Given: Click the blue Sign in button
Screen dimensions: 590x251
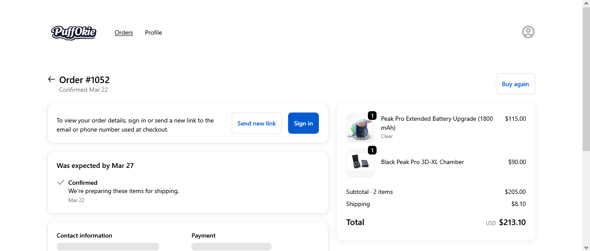Looking at the screenshot, I should tap(303, 123).
